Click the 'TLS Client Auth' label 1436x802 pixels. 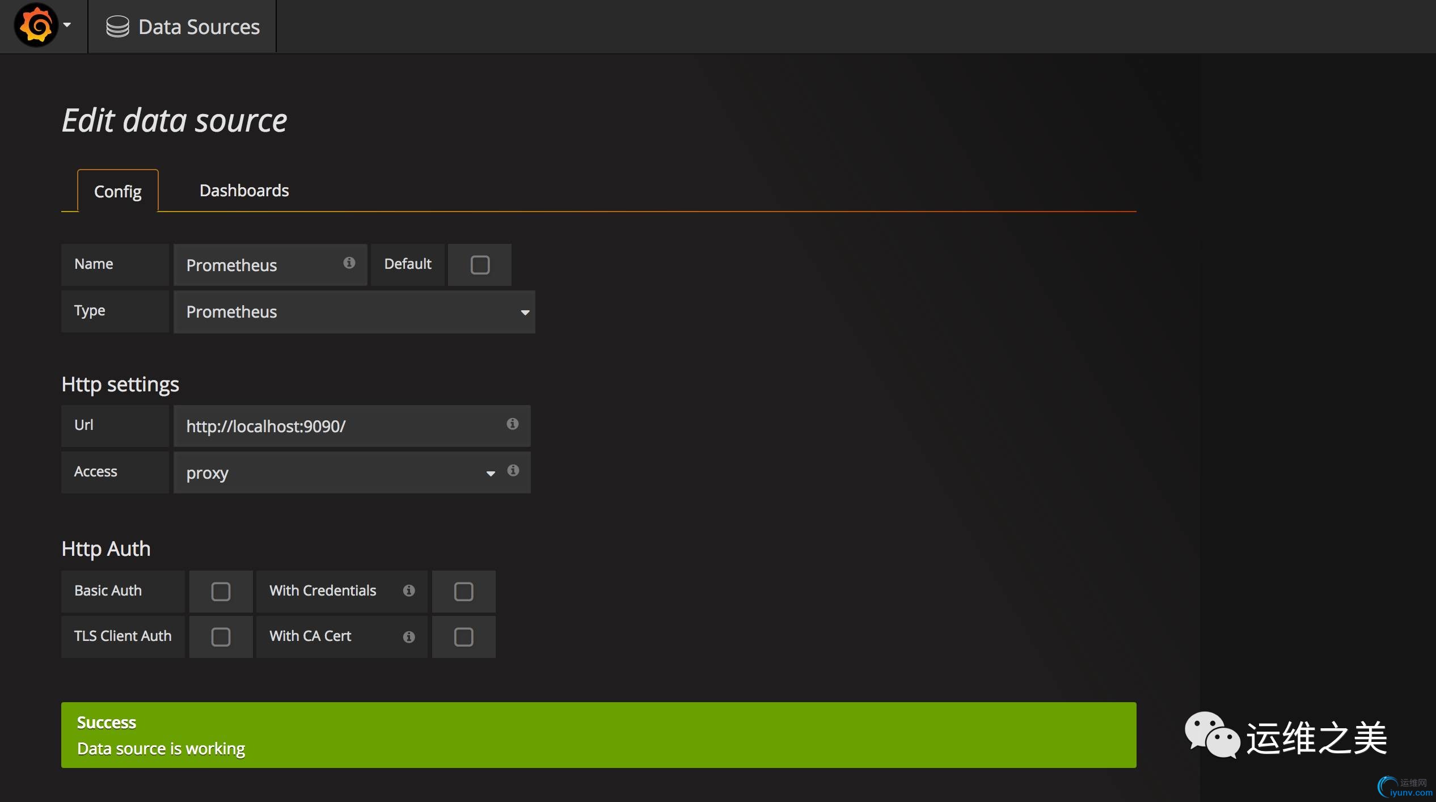coord(123,636)
